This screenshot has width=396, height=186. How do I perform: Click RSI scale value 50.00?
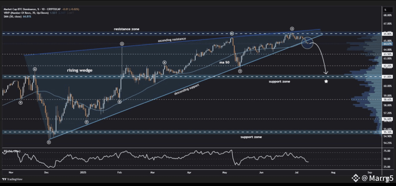tap(387, 159)
